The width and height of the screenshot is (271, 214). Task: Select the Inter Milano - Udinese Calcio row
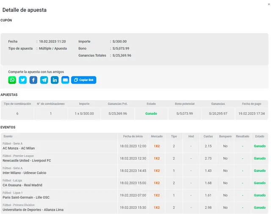(25, 173)
